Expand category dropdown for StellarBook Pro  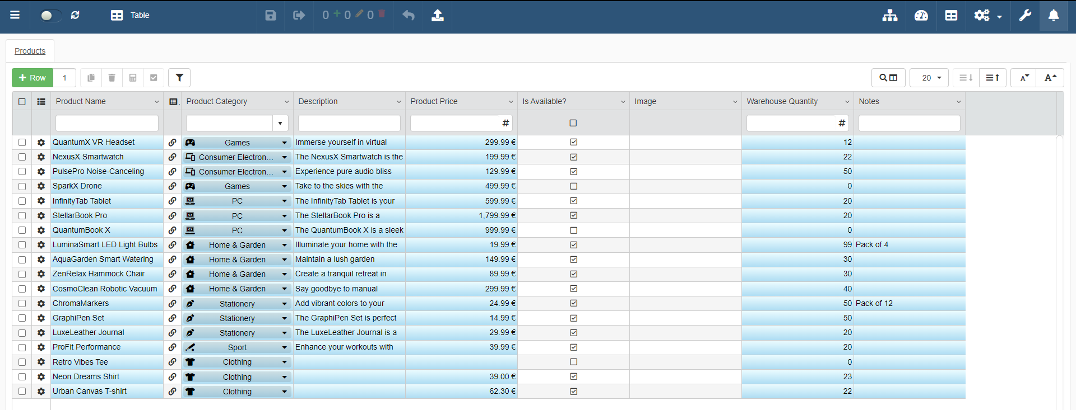[x=284, y=216]
